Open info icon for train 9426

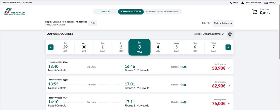click(182, 102)
